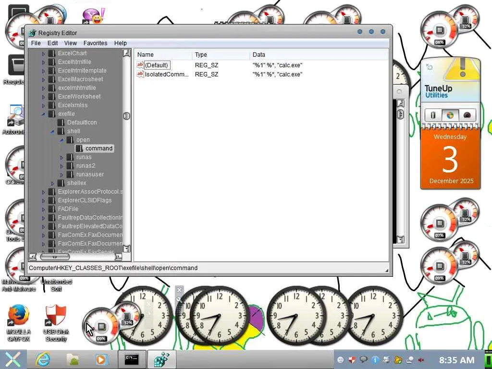Image resolution: width=492 pixels, height=369 pixels.
Task: Open the Edit menu
Action: [52, 43]
